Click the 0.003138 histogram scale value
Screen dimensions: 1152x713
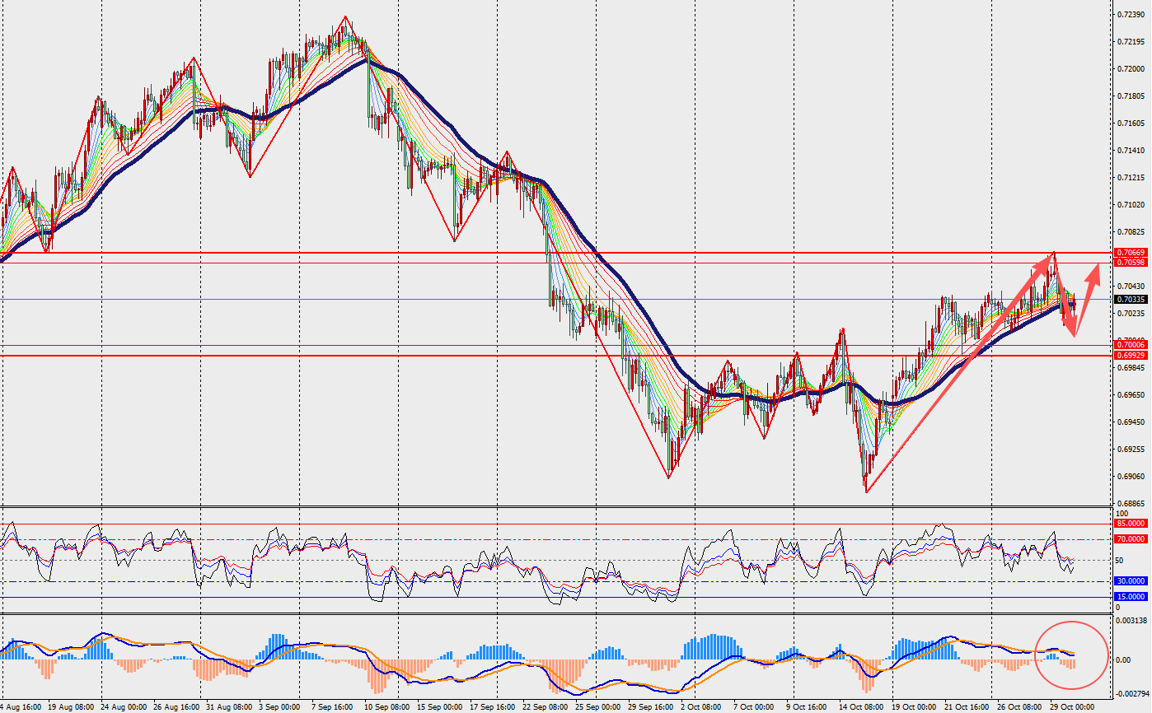[x=1130, y=620]
